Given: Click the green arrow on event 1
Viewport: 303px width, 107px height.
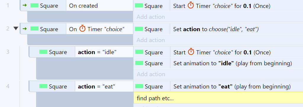Looking at the screenshot, I should point(25,5).
